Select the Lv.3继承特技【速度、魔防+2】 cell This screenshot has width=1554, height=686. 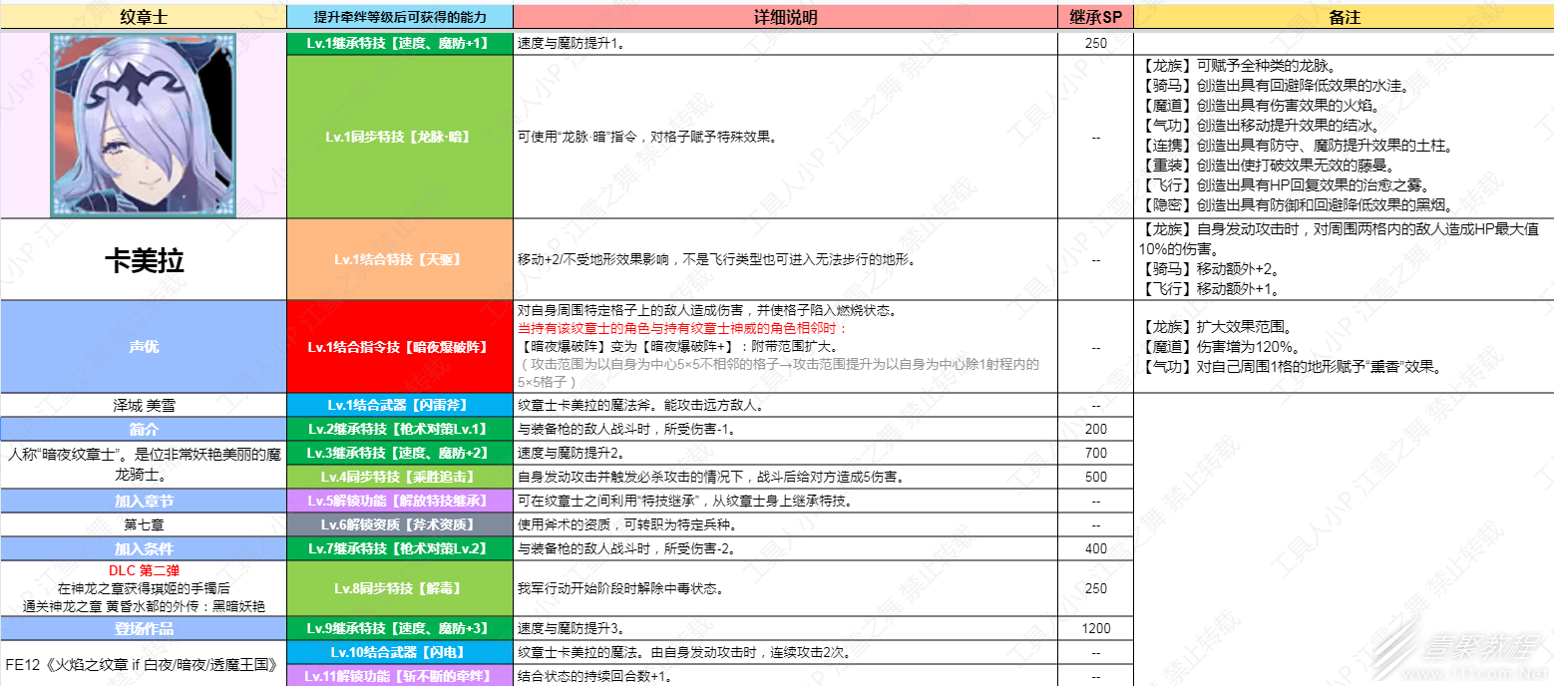[x=400, y=453]
